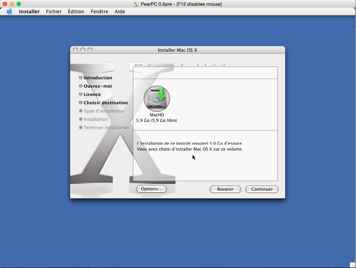Click the installer window's zoom button
Screen dimensions: 356x268
90,50
